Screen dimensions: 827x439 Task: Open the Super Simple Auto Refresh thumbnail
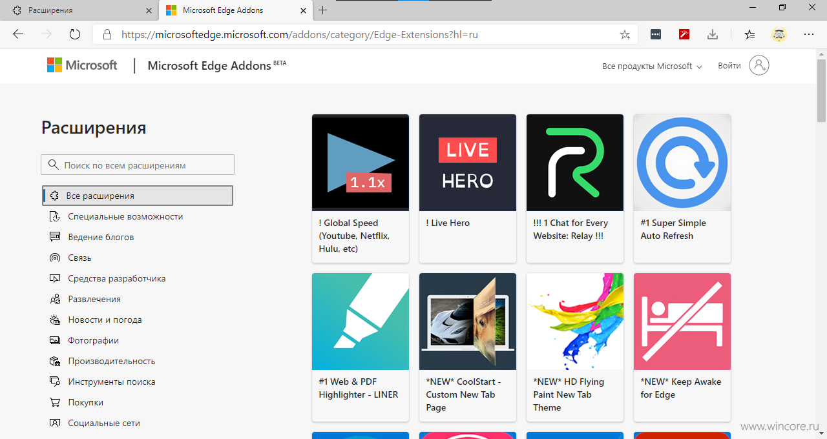point(682,163)
